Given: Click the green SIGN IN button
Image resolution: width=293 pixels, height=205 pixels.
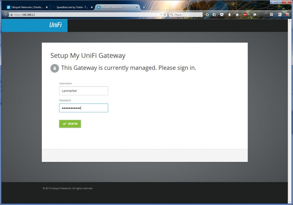Looking at the screenshot, I should tap(70, 124).
